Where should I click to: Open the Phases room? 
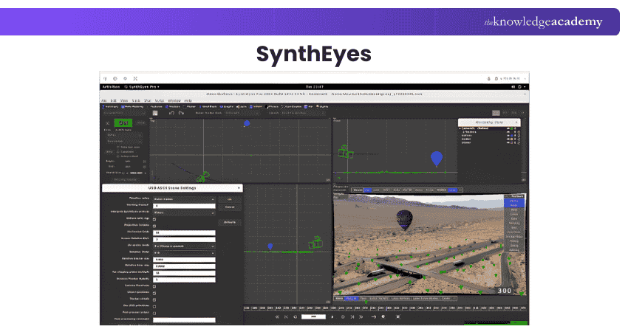(x=273, y=107)
